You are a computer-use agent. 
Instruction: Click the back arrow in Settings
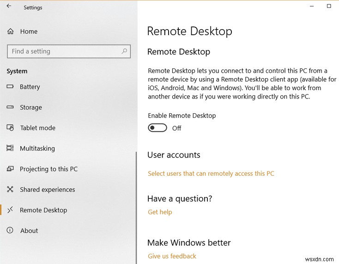coord(9,6)
